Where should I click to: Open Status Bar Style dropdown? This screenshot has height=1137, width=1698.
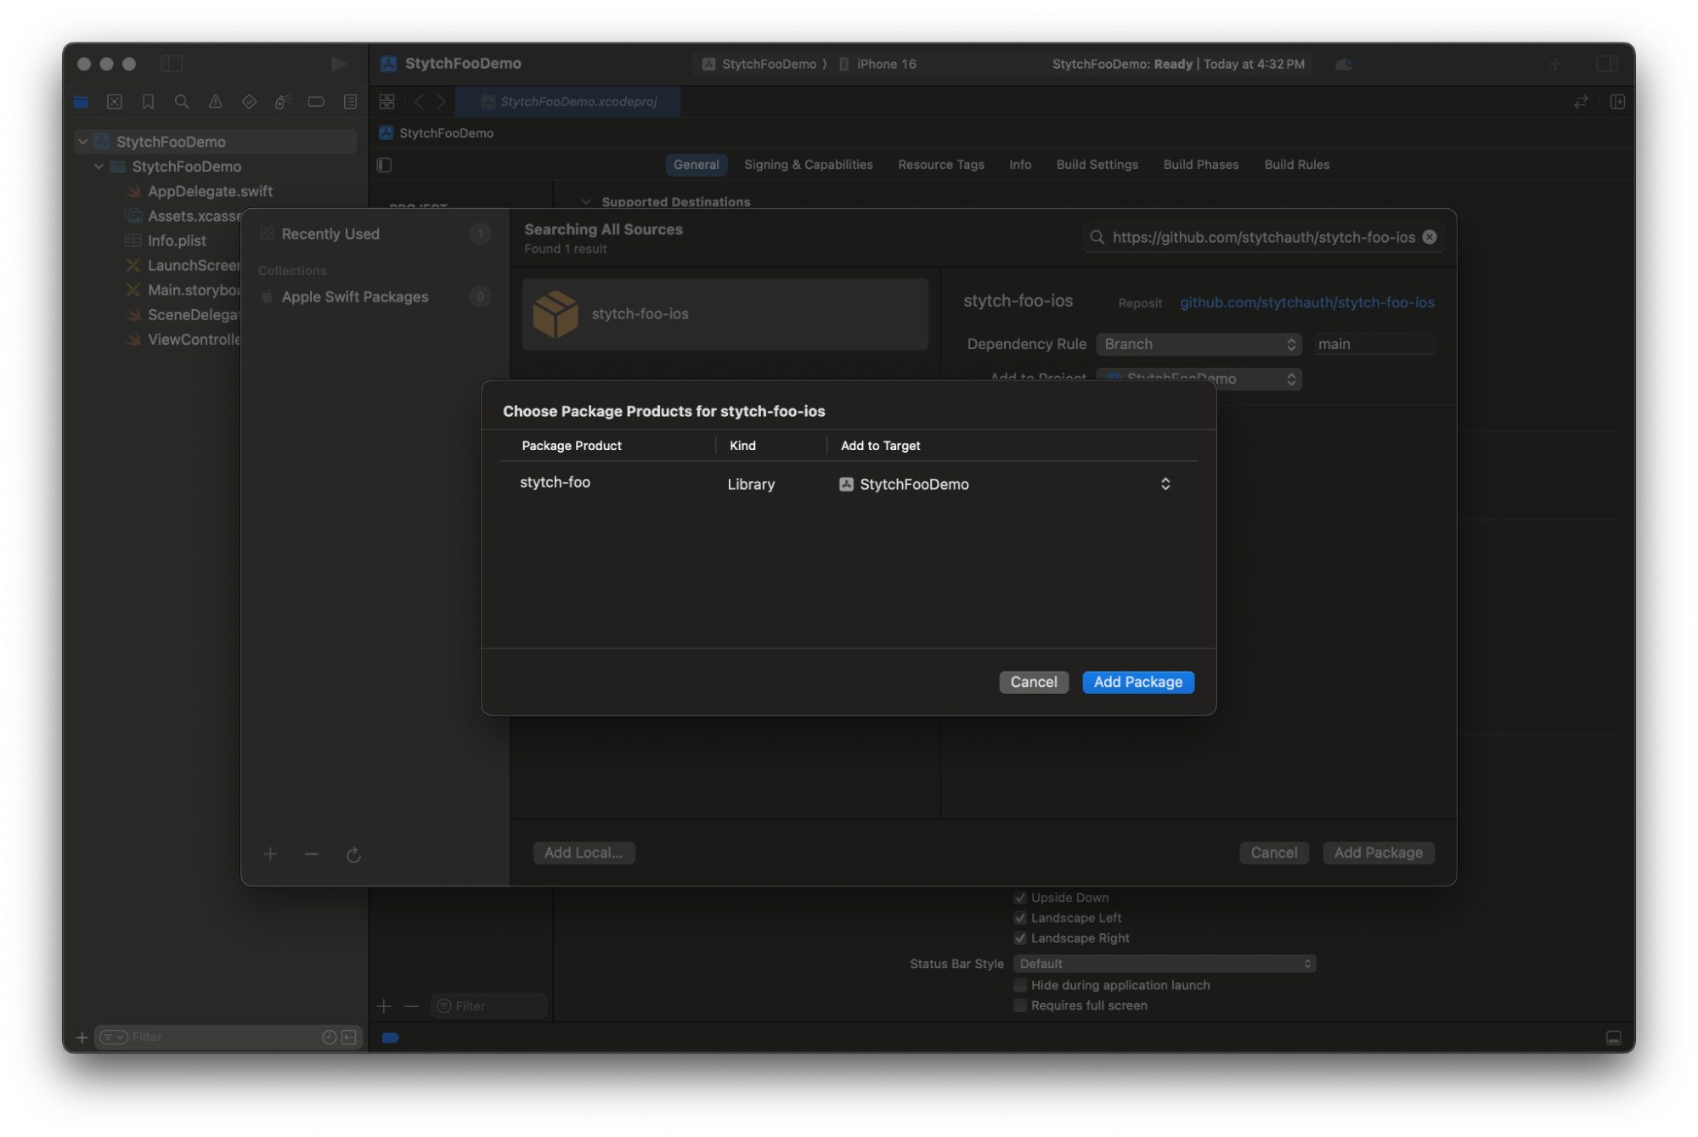point(1165,964)
